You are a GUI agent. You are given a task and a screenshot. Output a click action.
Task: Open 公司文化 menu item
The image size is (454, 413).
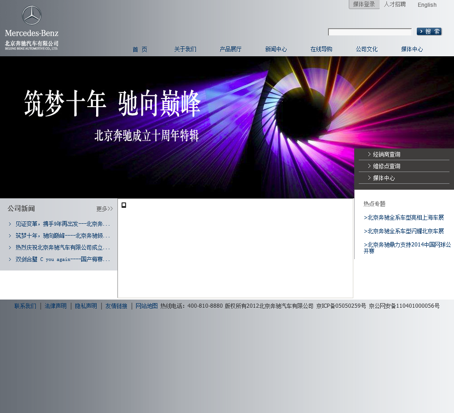(366, 49)
